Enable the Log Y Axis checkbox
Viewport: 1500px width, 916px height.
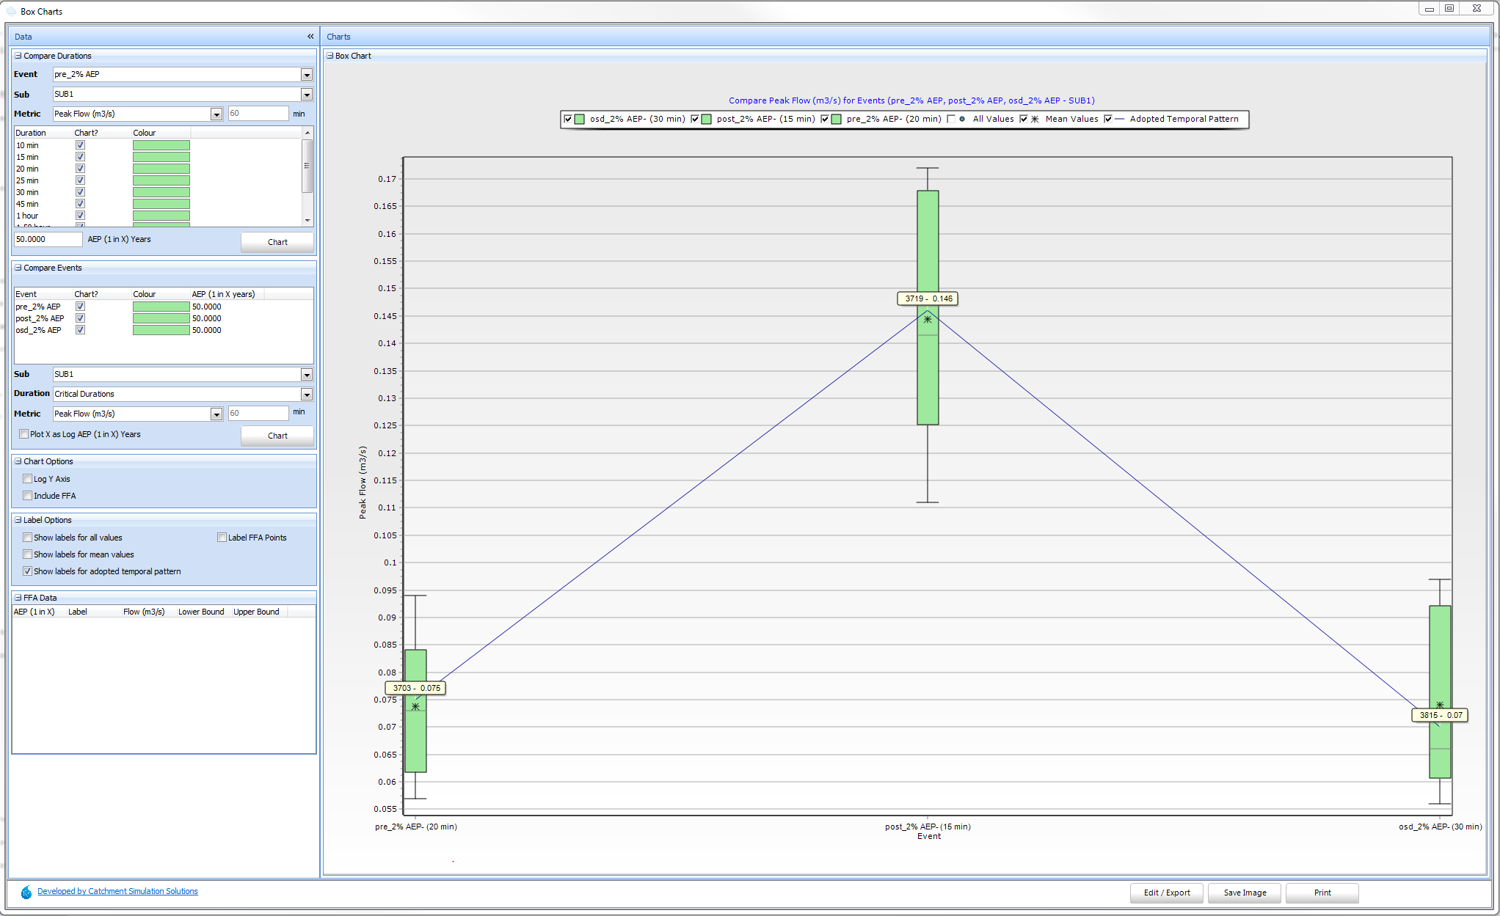click(x=28, y=479)
